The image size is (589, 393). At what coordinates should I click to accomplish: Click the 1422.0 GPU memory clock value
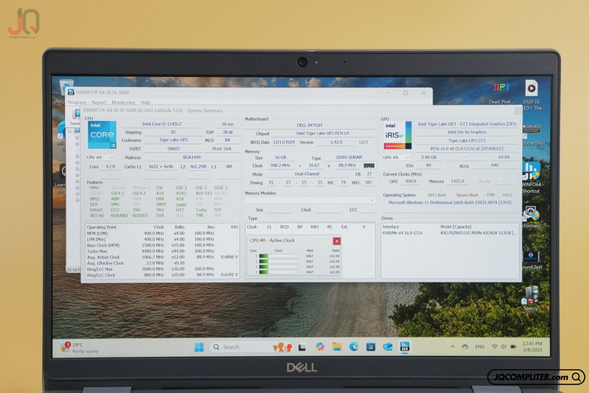coord(457,182)
